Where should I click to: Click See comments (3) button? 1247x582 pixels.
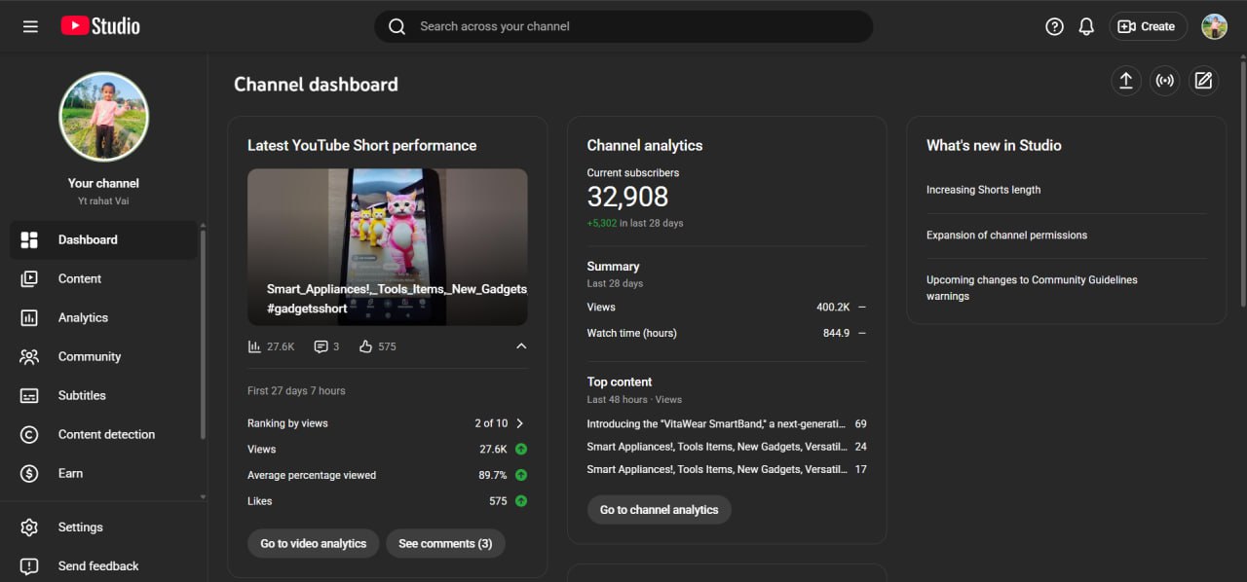click(445, 543)
